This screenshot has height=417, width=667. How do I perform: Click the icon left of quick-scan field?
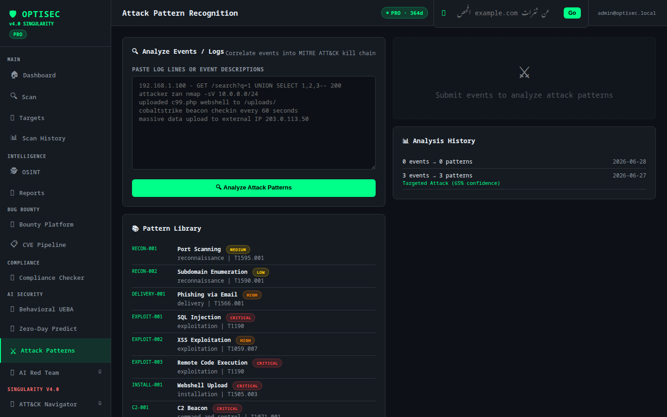[444, 13]
